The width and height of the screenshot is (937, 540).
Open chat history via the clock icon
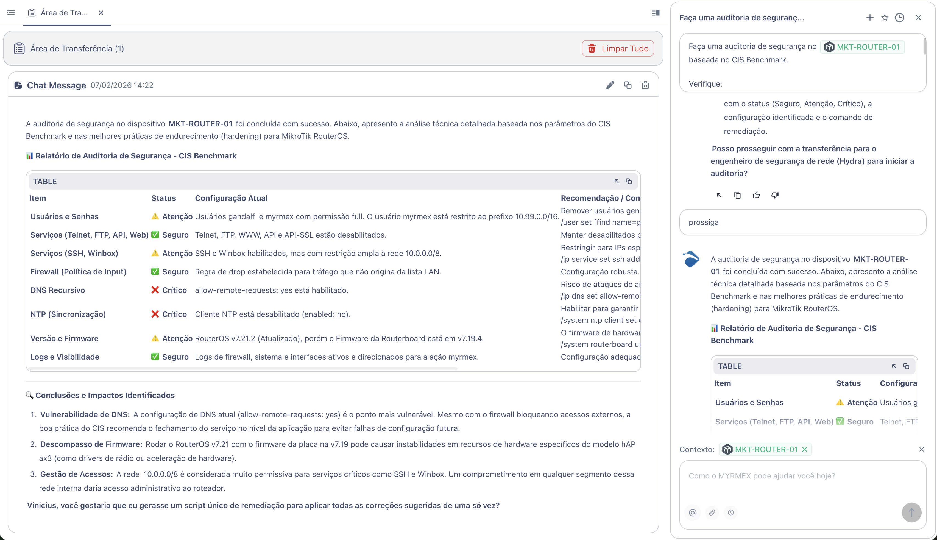coord(900,17)
